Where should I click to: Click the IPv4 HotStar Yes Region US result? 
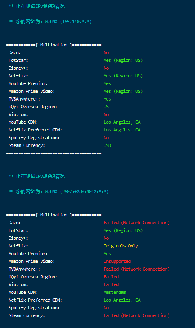[x=123, y=60]
